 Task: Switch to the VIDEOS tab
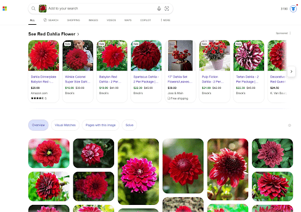[111, 20]
